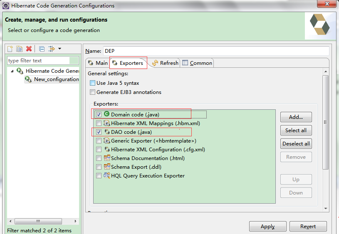Click the HQL Query Execution Exporter icon

[x=107, y=175]
